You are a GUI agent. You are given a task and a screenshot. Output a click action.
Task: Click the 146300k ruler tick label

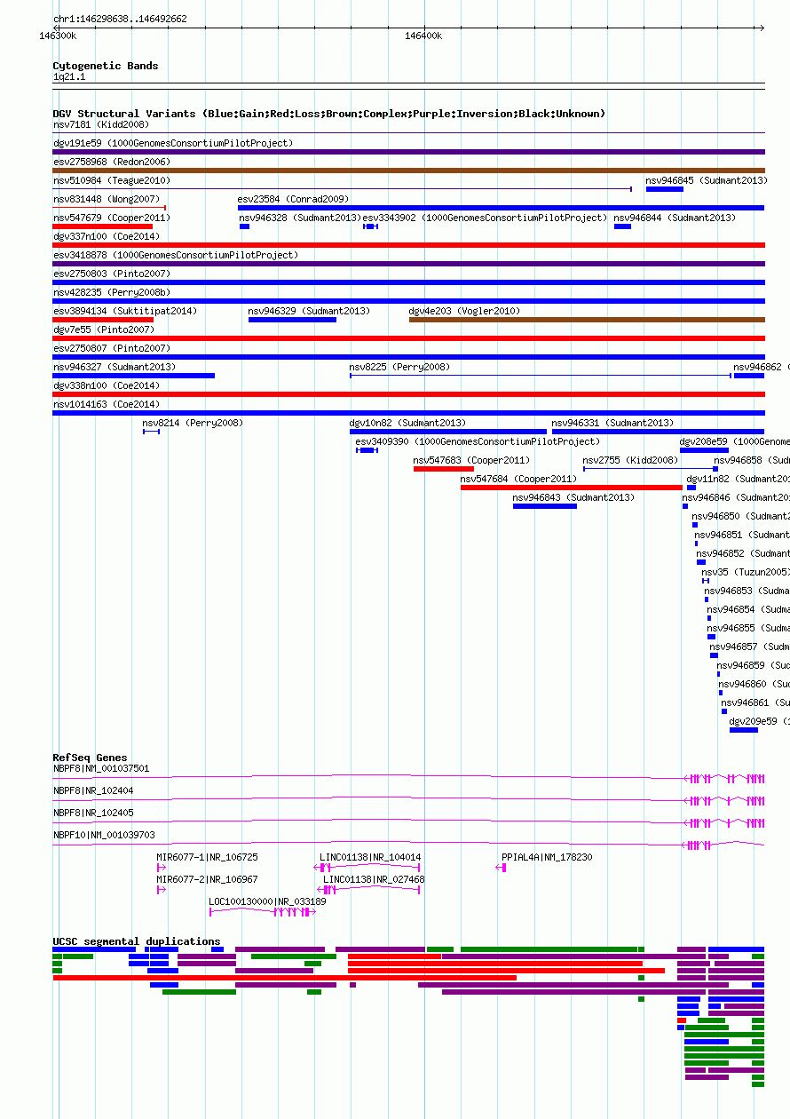[59, 36]
